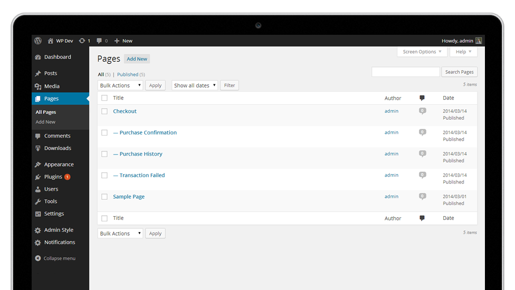The width and height of the screenshot is (515, 290).
Task: Select the Sample Page checkbox
Action: [x=104, y=197]
